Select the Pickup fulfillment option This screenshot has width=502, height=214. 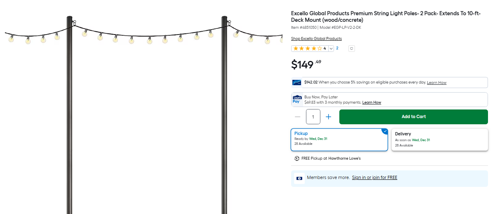(x=339, y=140)
